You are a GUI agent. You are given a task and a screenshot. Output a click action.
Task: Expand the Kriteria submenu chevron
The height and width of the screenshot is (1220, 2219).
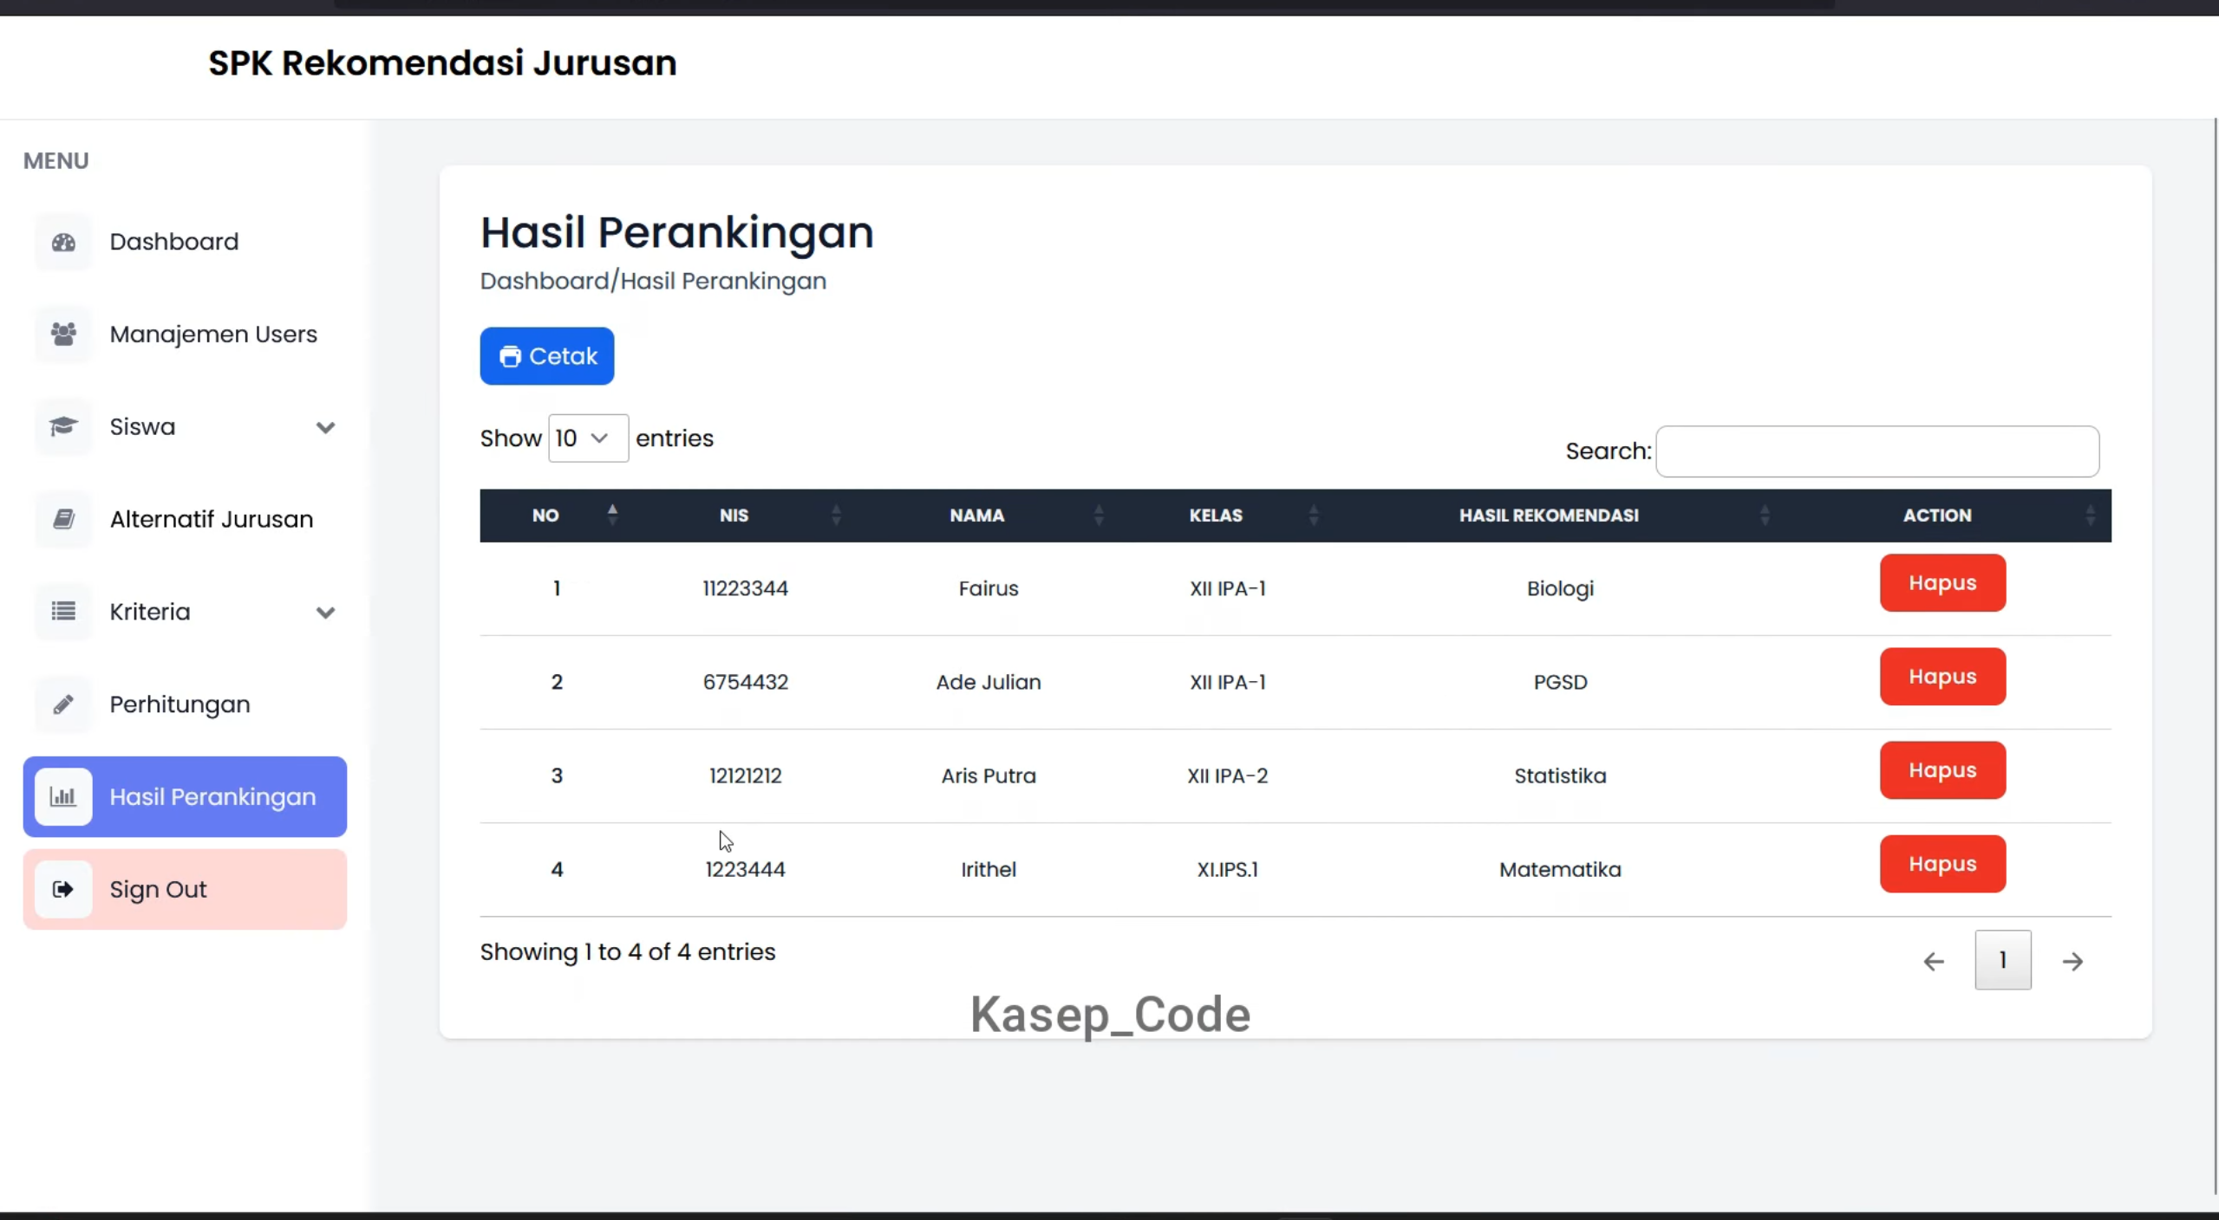[x=325, y=613]
